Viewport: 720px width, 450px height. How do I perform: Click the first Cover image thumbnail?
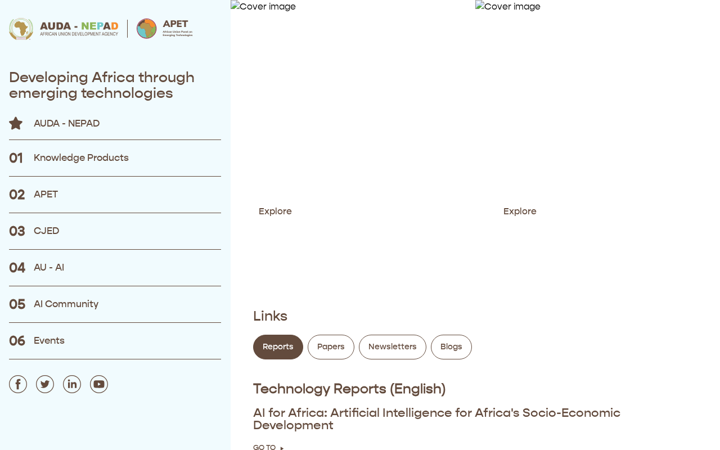[x=263, y=7]
